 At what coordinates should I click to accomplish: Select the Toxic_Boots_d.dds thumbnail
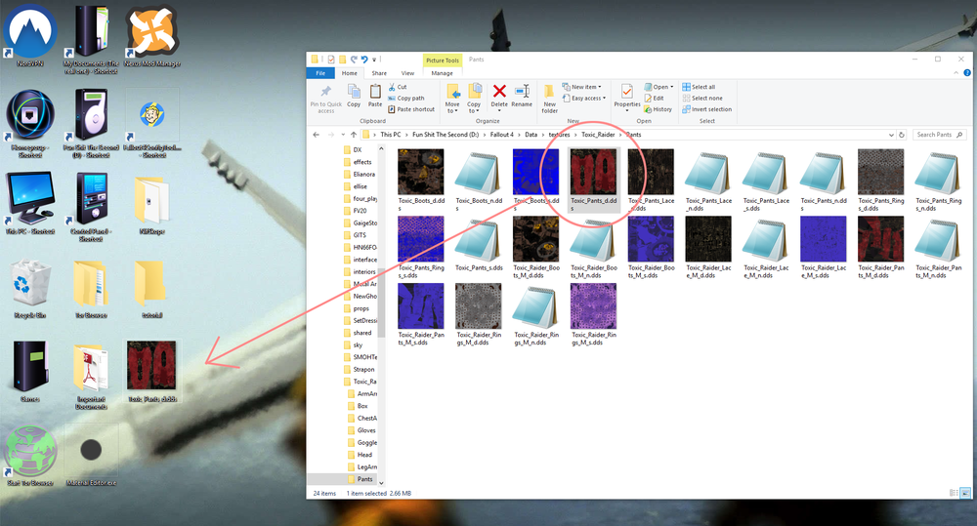coord(421,172)
